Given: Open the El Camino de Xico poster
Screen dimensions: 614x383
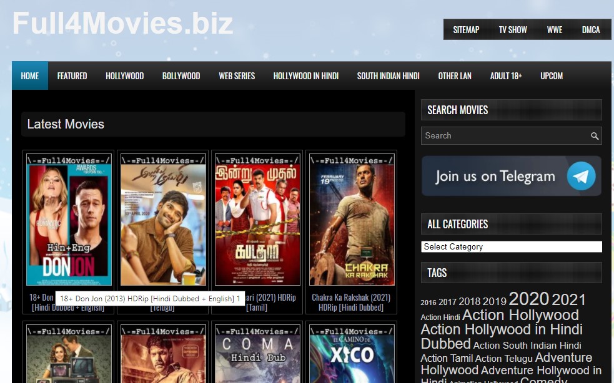Looking at the screenshot, I should (x=352, y=354).
